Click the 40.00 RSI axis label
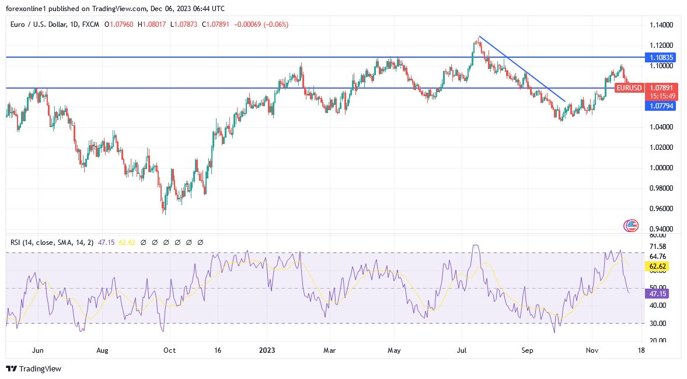This screenshot has width=687, height=379. (658, 306)
